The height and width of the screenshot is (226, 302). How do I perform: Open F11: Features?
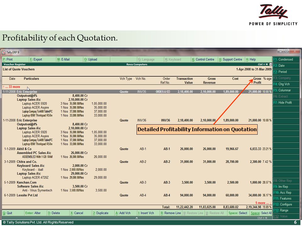click(286, 198)
